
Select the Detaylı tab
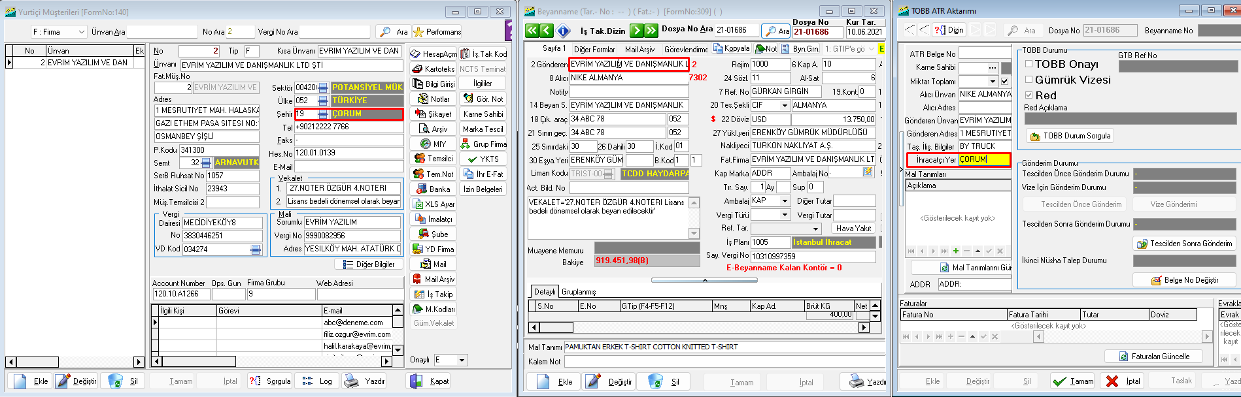click(x=544, y=291)
